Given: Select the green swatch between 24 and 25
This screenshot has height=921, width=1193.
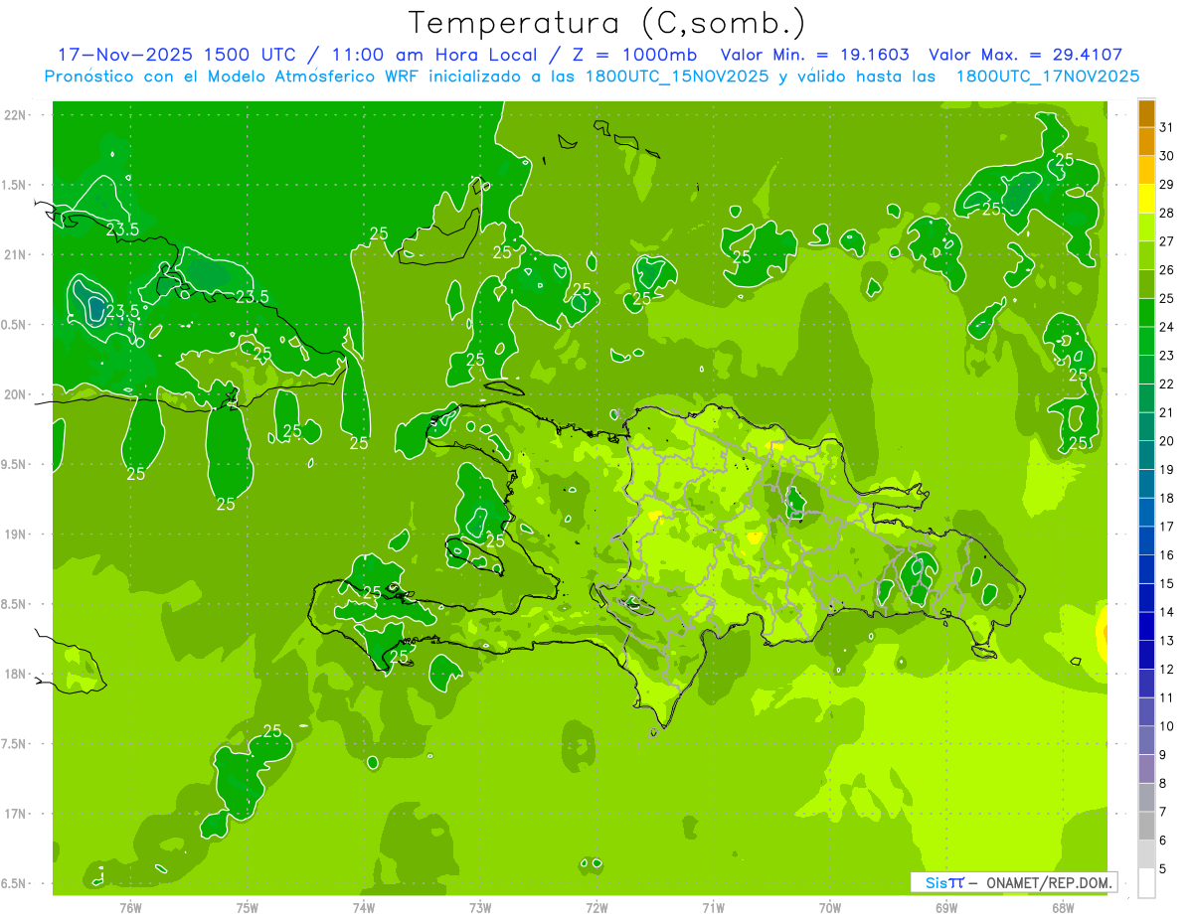Looking at the screenshot, I should pyautogui.click(x=1146, y=313).
